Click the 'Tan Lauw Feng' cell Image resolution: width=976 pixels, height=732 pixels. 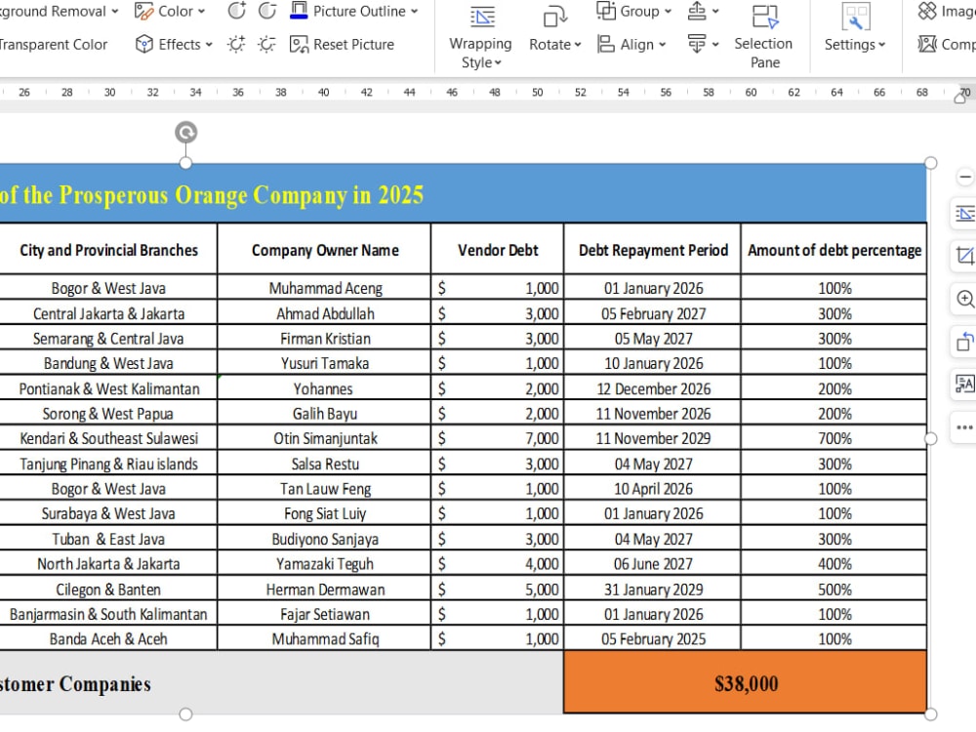tap(325, 489)
